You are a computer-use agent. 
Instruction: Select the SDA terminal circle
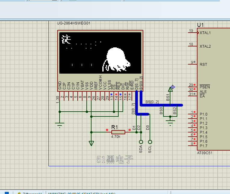[141, 142]
